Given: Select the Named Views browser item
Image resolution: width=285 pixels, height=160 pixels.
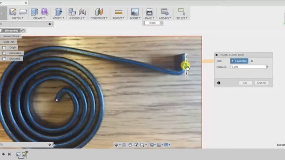Looking at the screenshot, I should pos(11,36).
